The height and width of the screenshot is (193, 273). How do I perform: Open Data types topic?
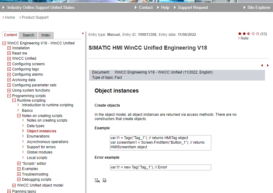coord(36,126)
